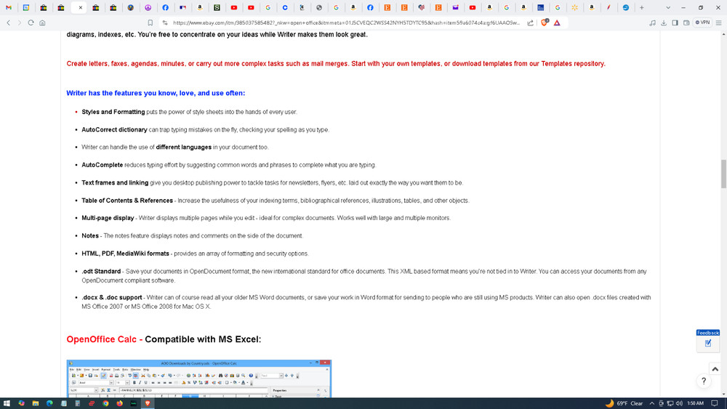Open the downloads panel
The height and width of the screenshot is (409, 727).
(x=664, y=23)
